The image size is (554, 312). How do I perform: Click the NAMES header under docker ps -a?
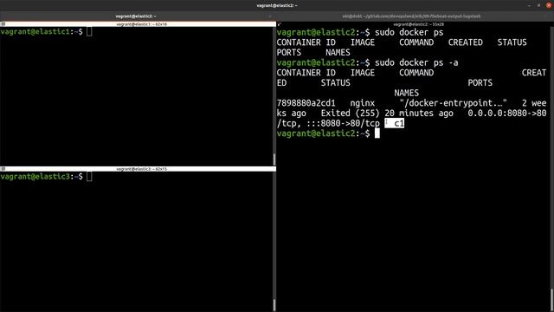(x=407, y=93)
